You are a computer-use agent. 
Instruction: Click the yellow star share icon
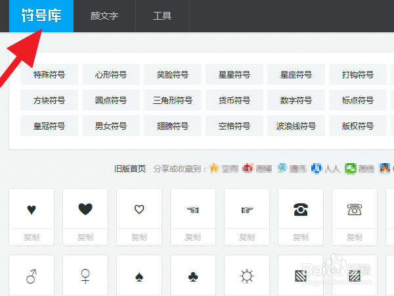(214, 168)
